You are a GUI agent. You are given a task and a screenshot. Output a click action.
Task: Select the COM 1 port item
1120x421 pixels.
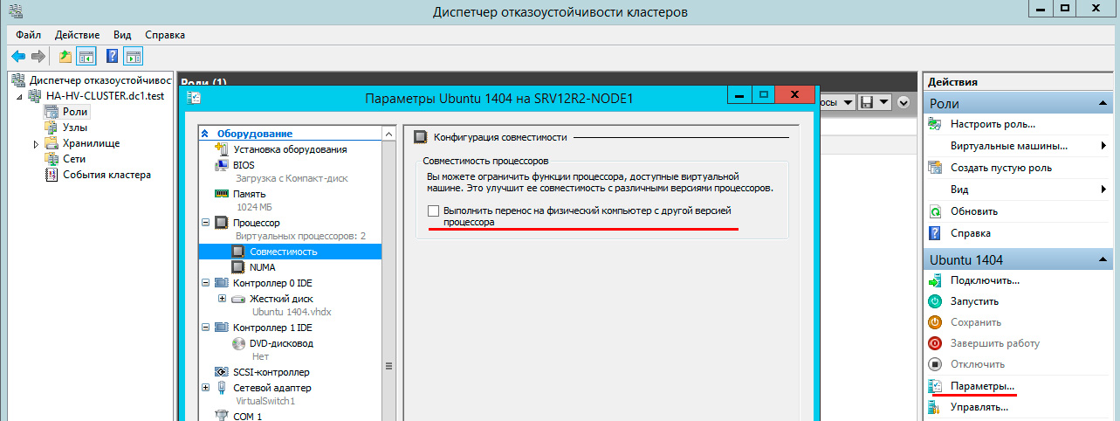click(247, 417)
